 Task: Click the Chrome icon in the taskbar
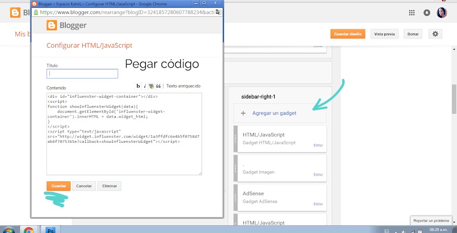point(28,230)
